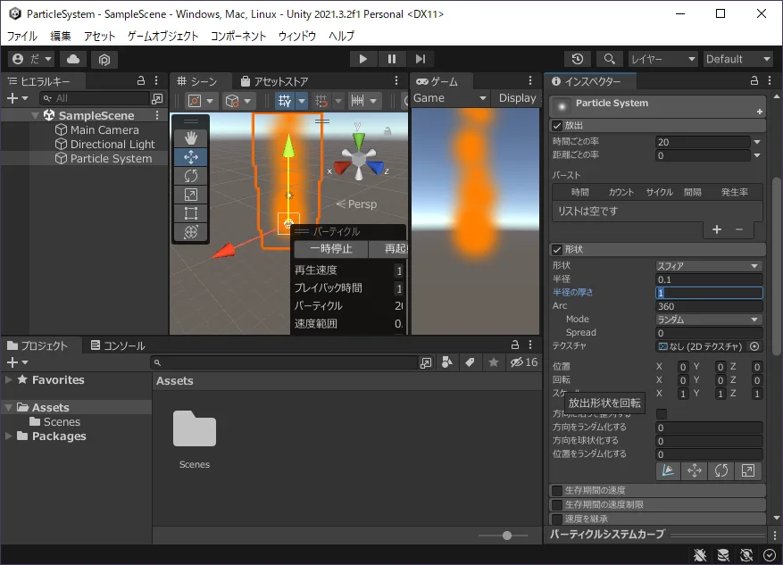Screen dimensions: 783x565
Task: Click the shape rotate gizmo icon
Action: pos(721,470)
